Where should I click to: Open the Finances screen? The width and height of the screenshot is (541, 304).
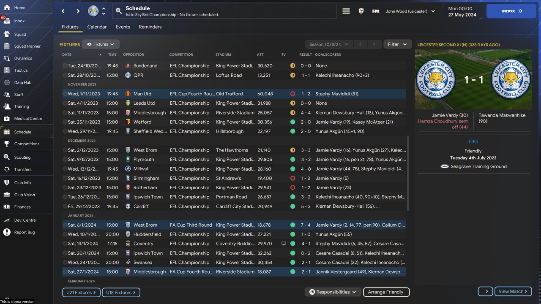pos(22,207)
